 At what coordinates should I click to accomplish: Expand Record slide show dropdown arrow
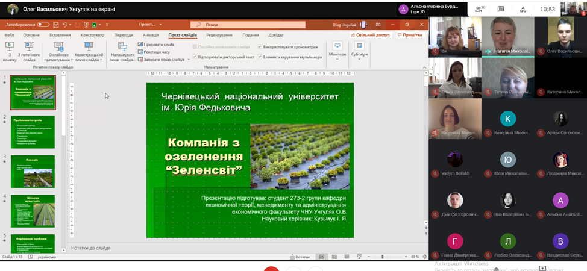(188, 60)
